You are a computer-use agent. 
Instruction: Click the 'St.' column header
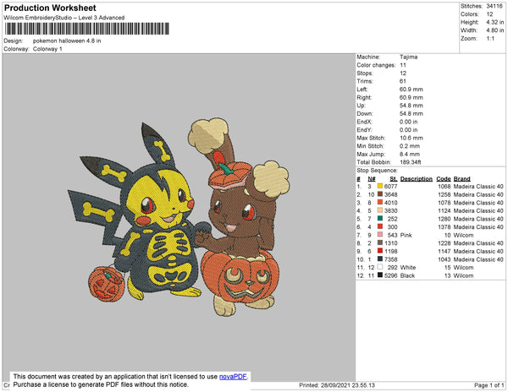tap(394, 179)
